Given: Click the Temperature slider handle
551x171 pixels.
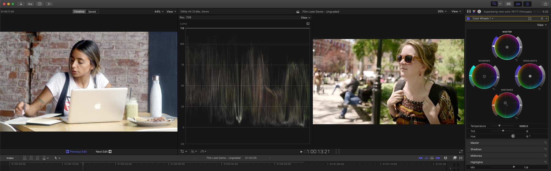Looking at the screenshot, I should (499, 126).
